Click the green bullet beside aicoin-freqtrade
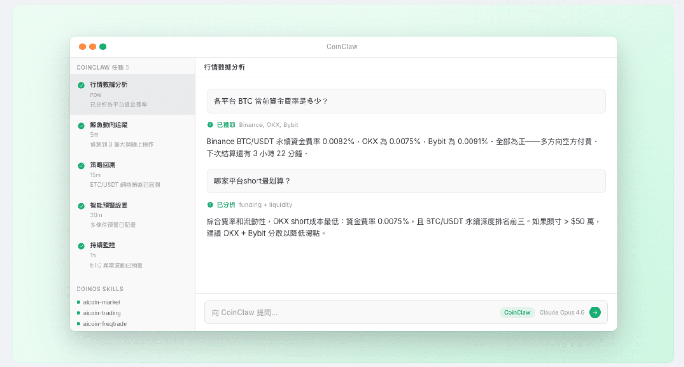The height and width of the screenshot is (367, 684). point(78,324)
